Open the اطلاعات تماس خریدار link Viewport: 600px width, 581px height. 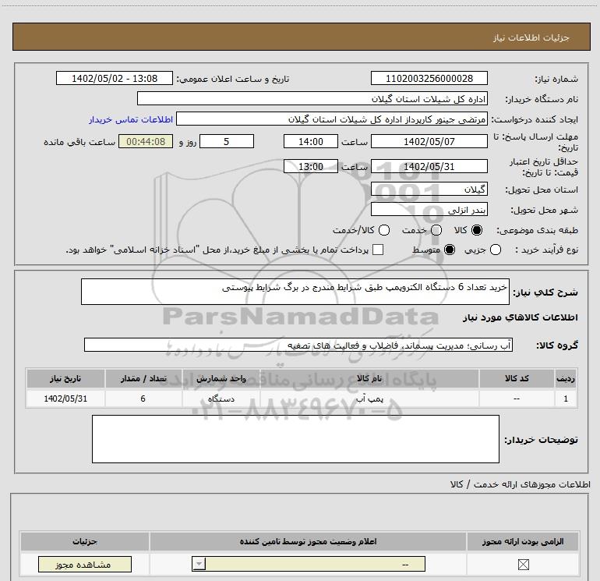(131, 119)
